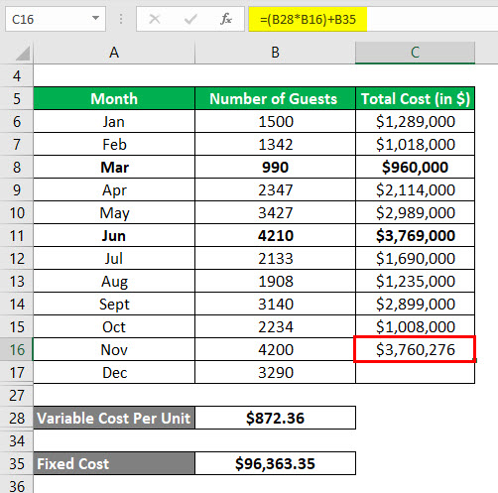Click guests value 1500
Viewport: 498px width, 493px height.
pyautogui.click(x=275, y=121)
